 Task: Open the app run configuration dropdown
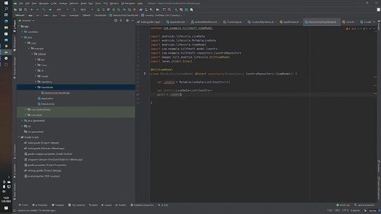tap(62, 10)
